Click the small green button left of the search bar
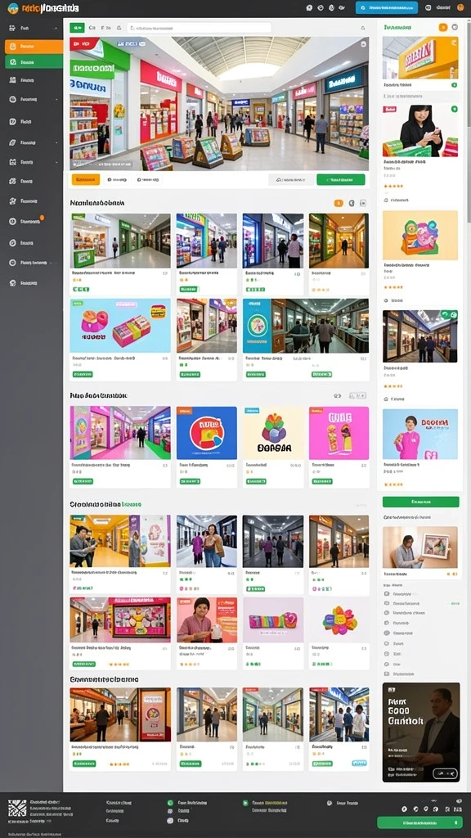Viewport: 471px width, 838px height. pyautogui.click(x=77, y=27)
